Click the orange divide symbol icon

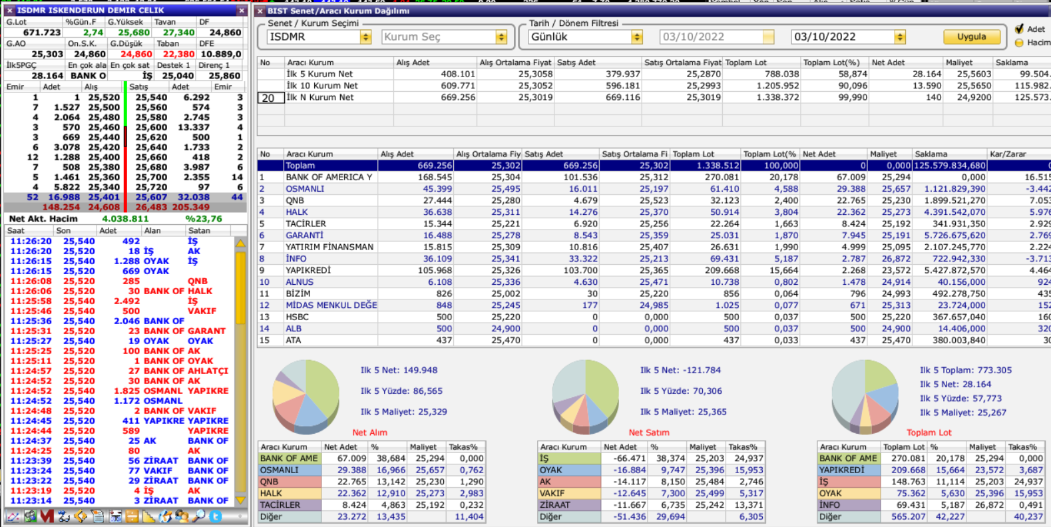[132, 516]
